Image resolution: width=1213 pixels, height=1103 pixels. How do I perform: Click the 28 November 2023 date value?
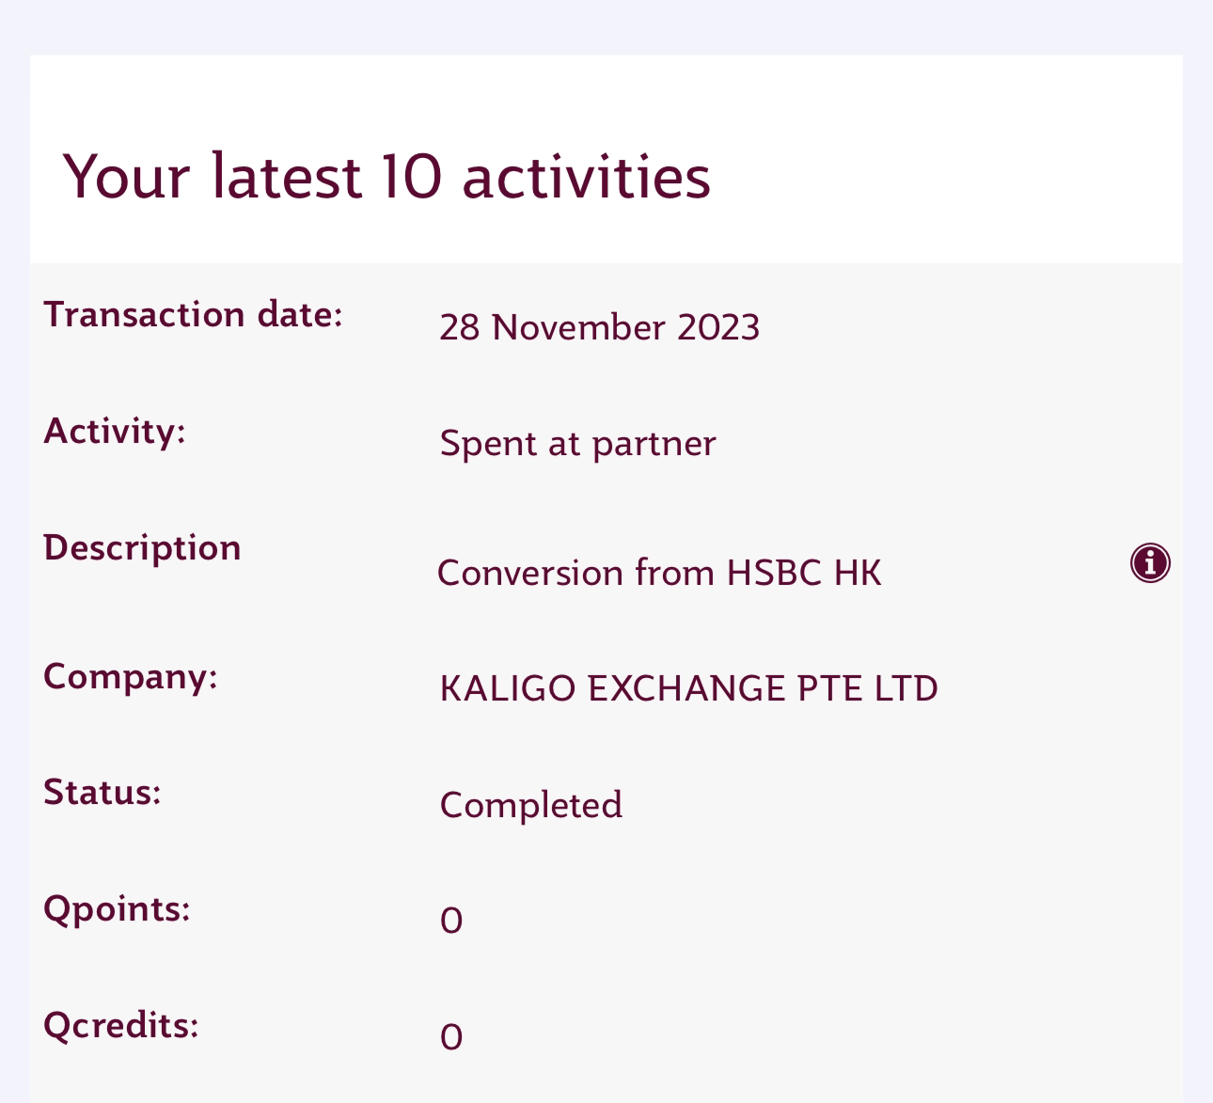[600, 327]
